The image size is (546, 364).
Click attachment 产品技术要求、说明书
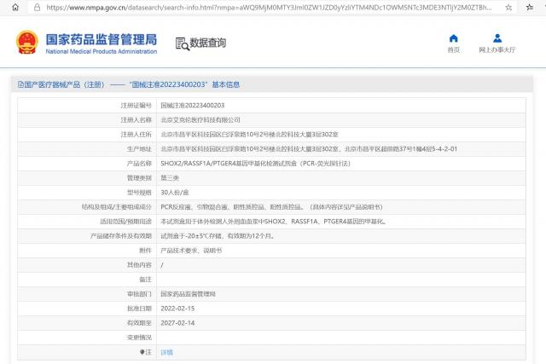pyautogui.click(x=191, y=251)
